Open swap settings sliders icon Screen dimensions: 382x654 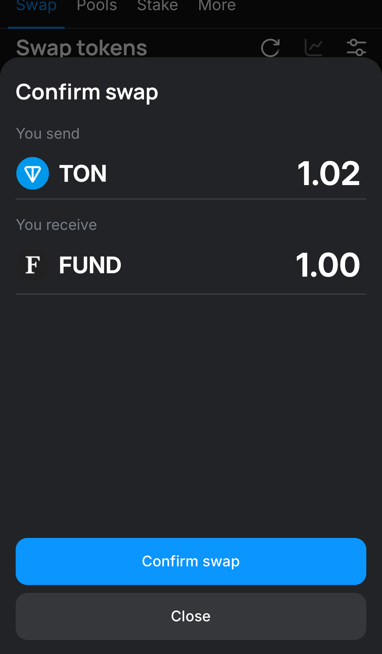pos(356,48)
